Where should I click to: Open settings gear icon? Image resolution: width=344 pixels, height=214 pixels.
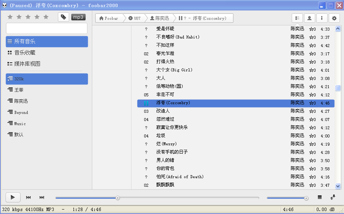click(x=334, y=18)
